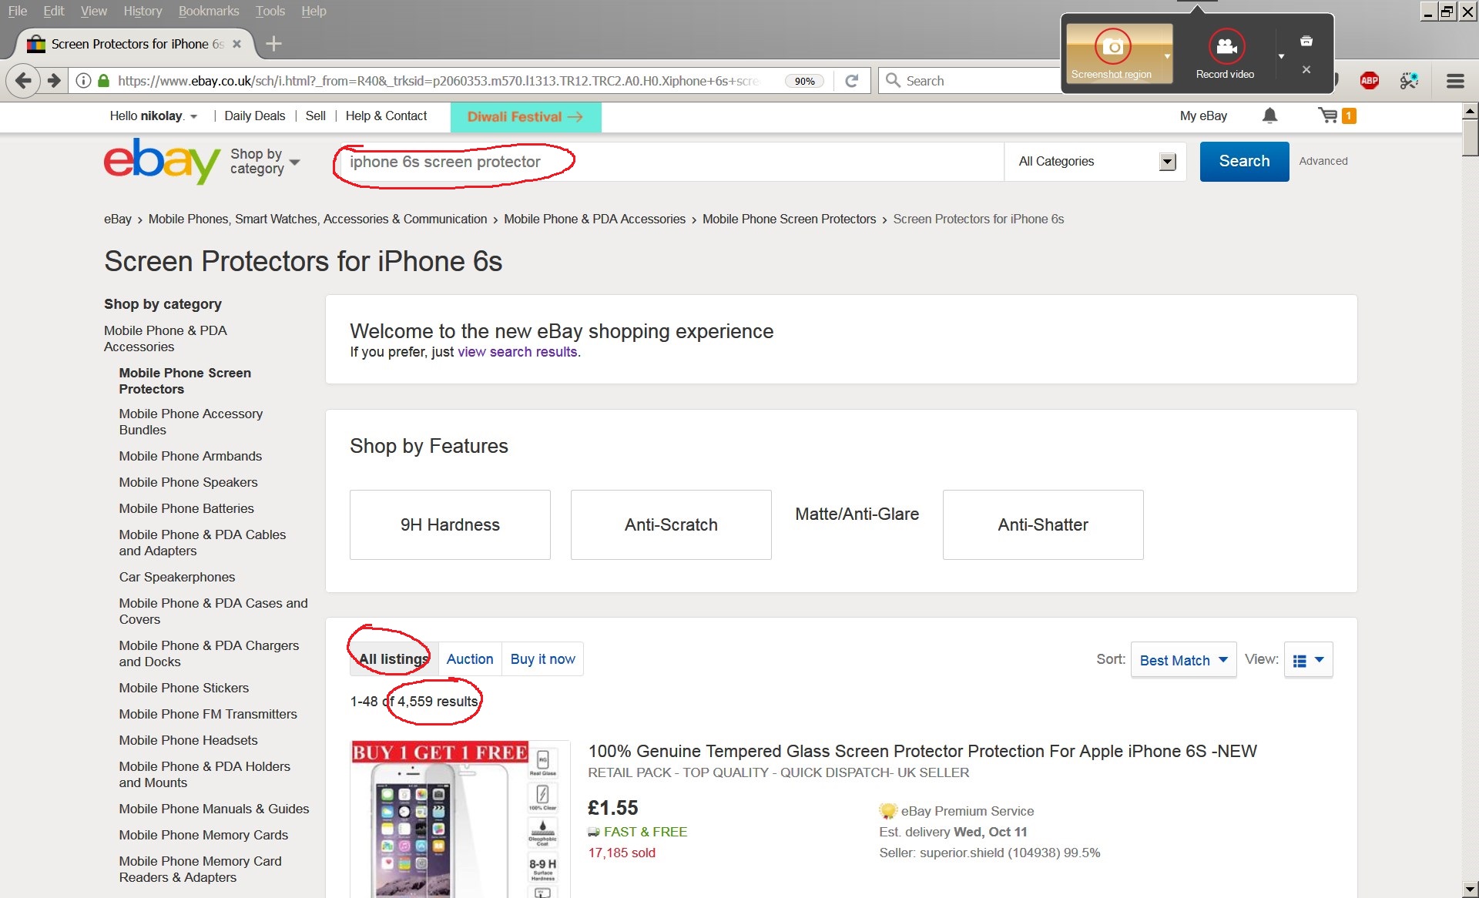
Task: Click the Screenshot region camera icon
Action: coord(1112,47)
